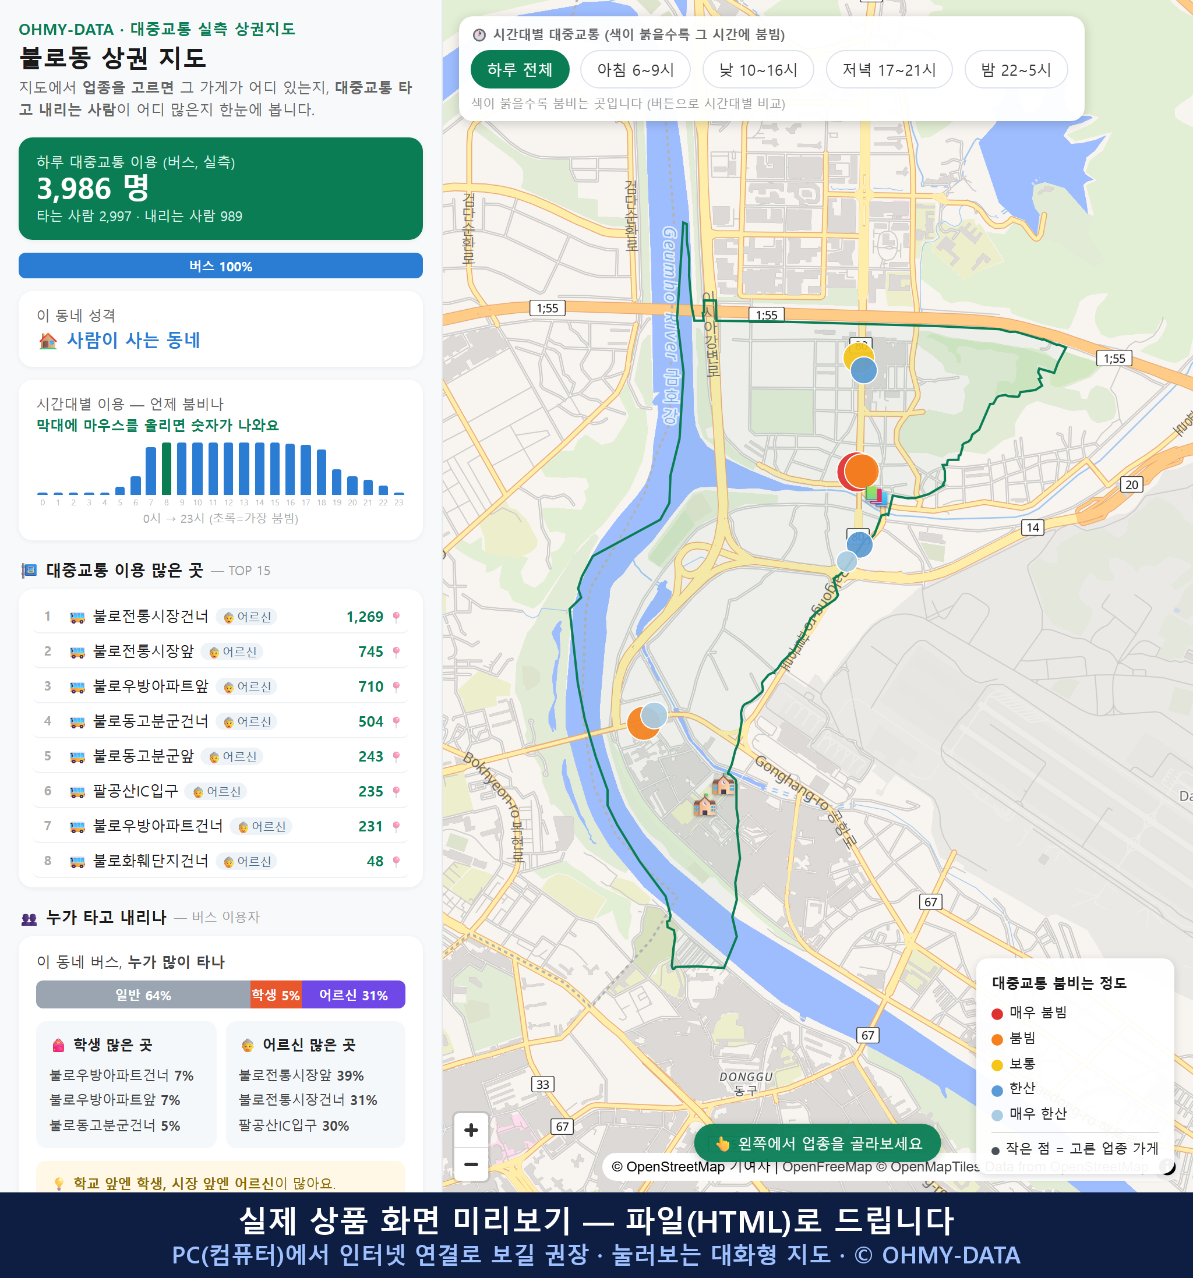
Task: Click the 어르신 tag on 불로전통시장건너 row
Action: click(x=247, y=617)
